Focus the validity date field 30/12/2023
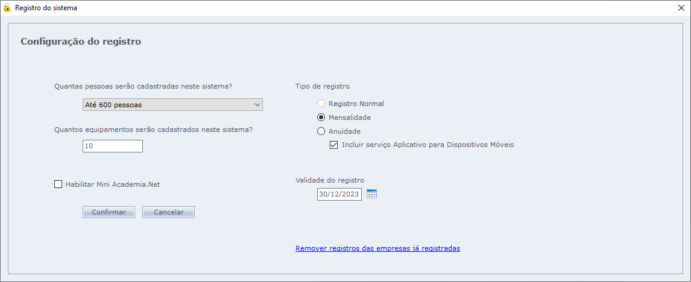This screenshot has width=691, height=282. tap(339, 194)
